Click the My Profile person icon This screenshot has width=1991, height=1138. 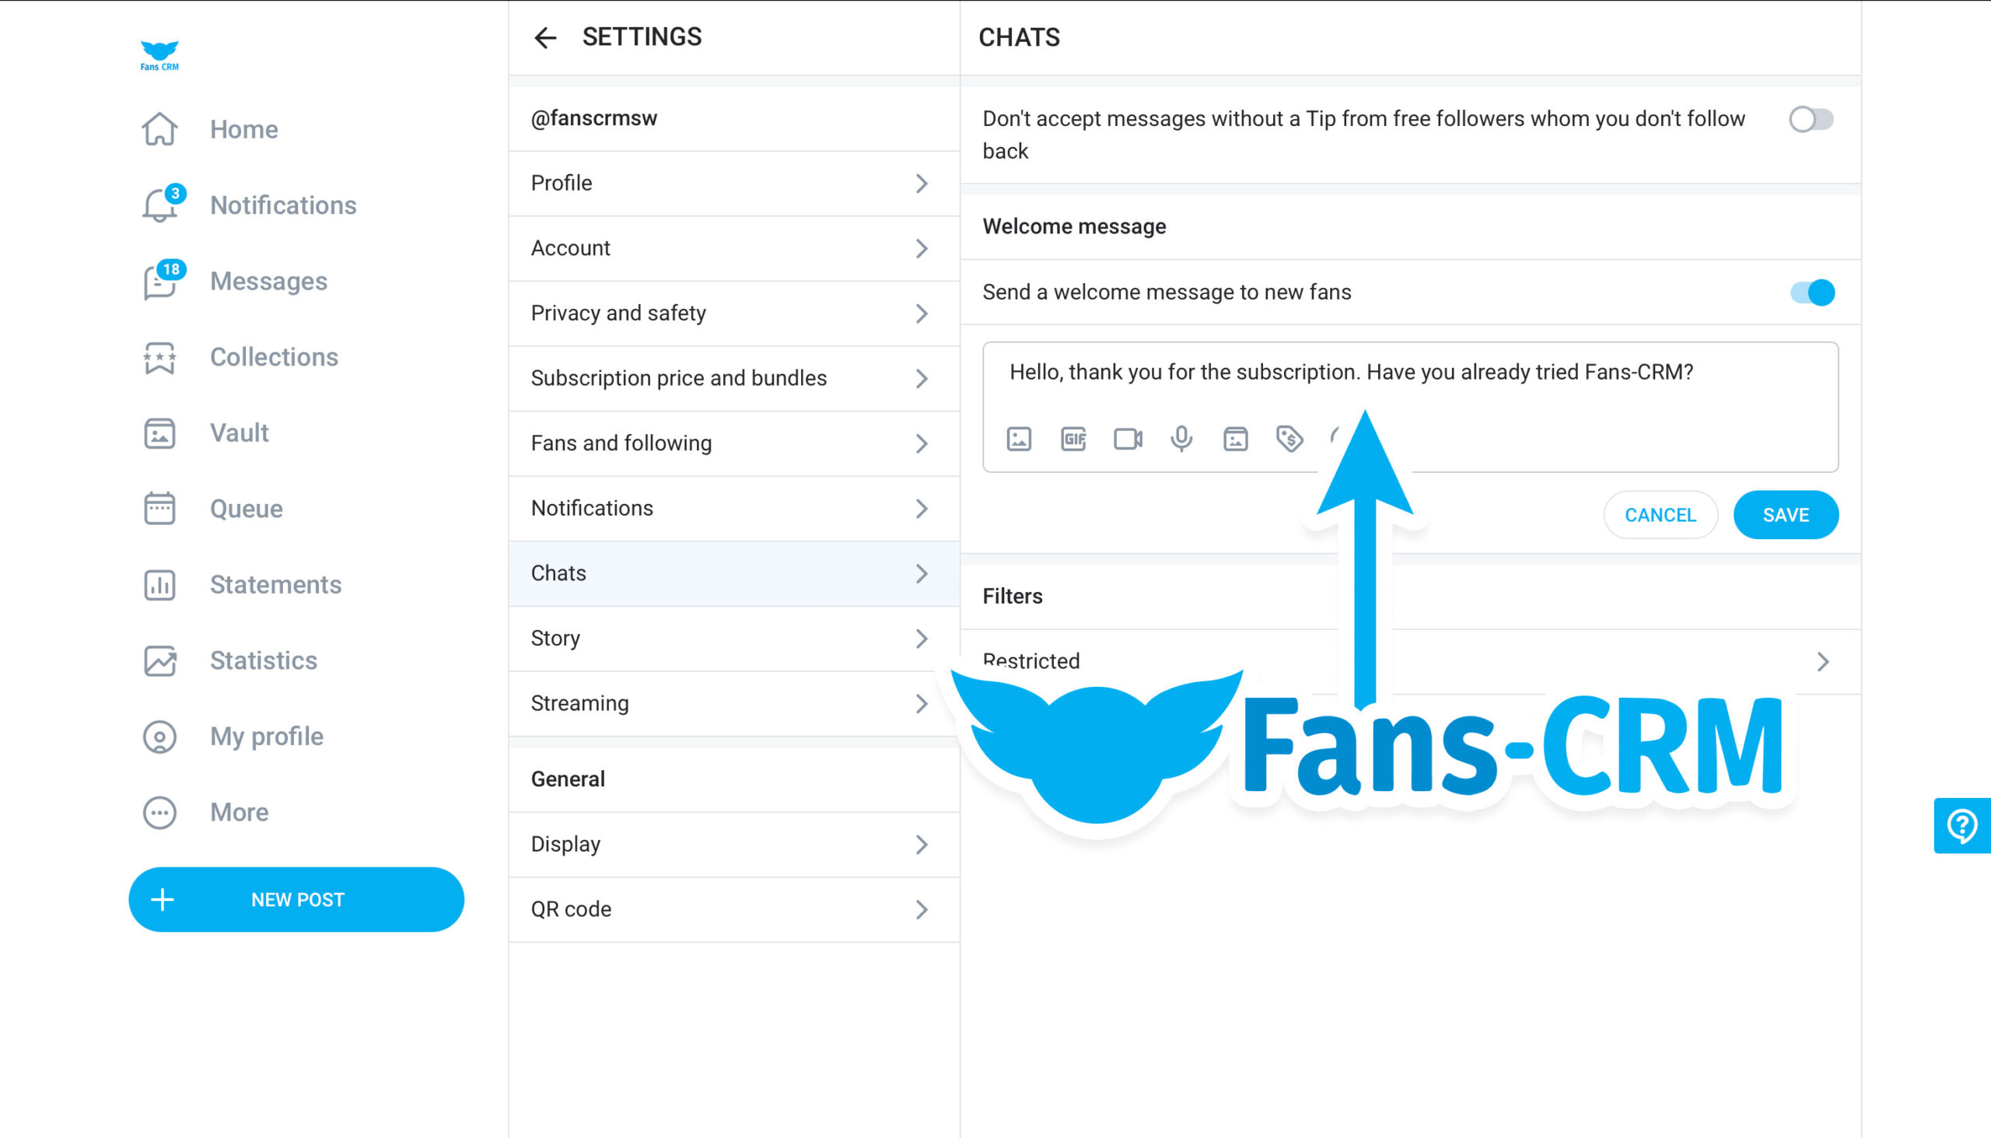(161, 736)
